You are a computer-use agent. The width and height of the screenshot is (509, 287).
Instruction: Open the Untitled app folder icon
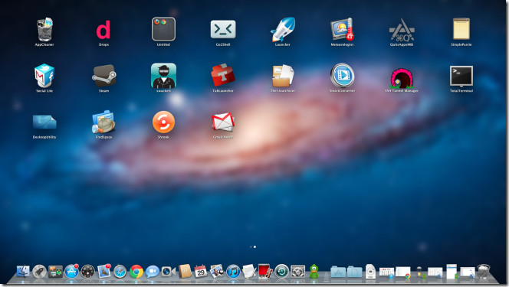(163, 29)
